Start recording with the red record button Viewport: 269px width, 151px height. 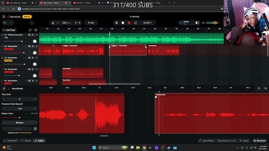(129, 23)
